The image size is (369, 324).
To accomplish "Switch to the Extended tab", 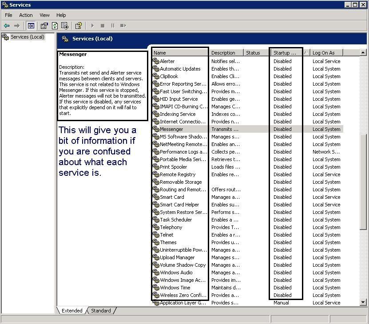I will click(72, 311).
